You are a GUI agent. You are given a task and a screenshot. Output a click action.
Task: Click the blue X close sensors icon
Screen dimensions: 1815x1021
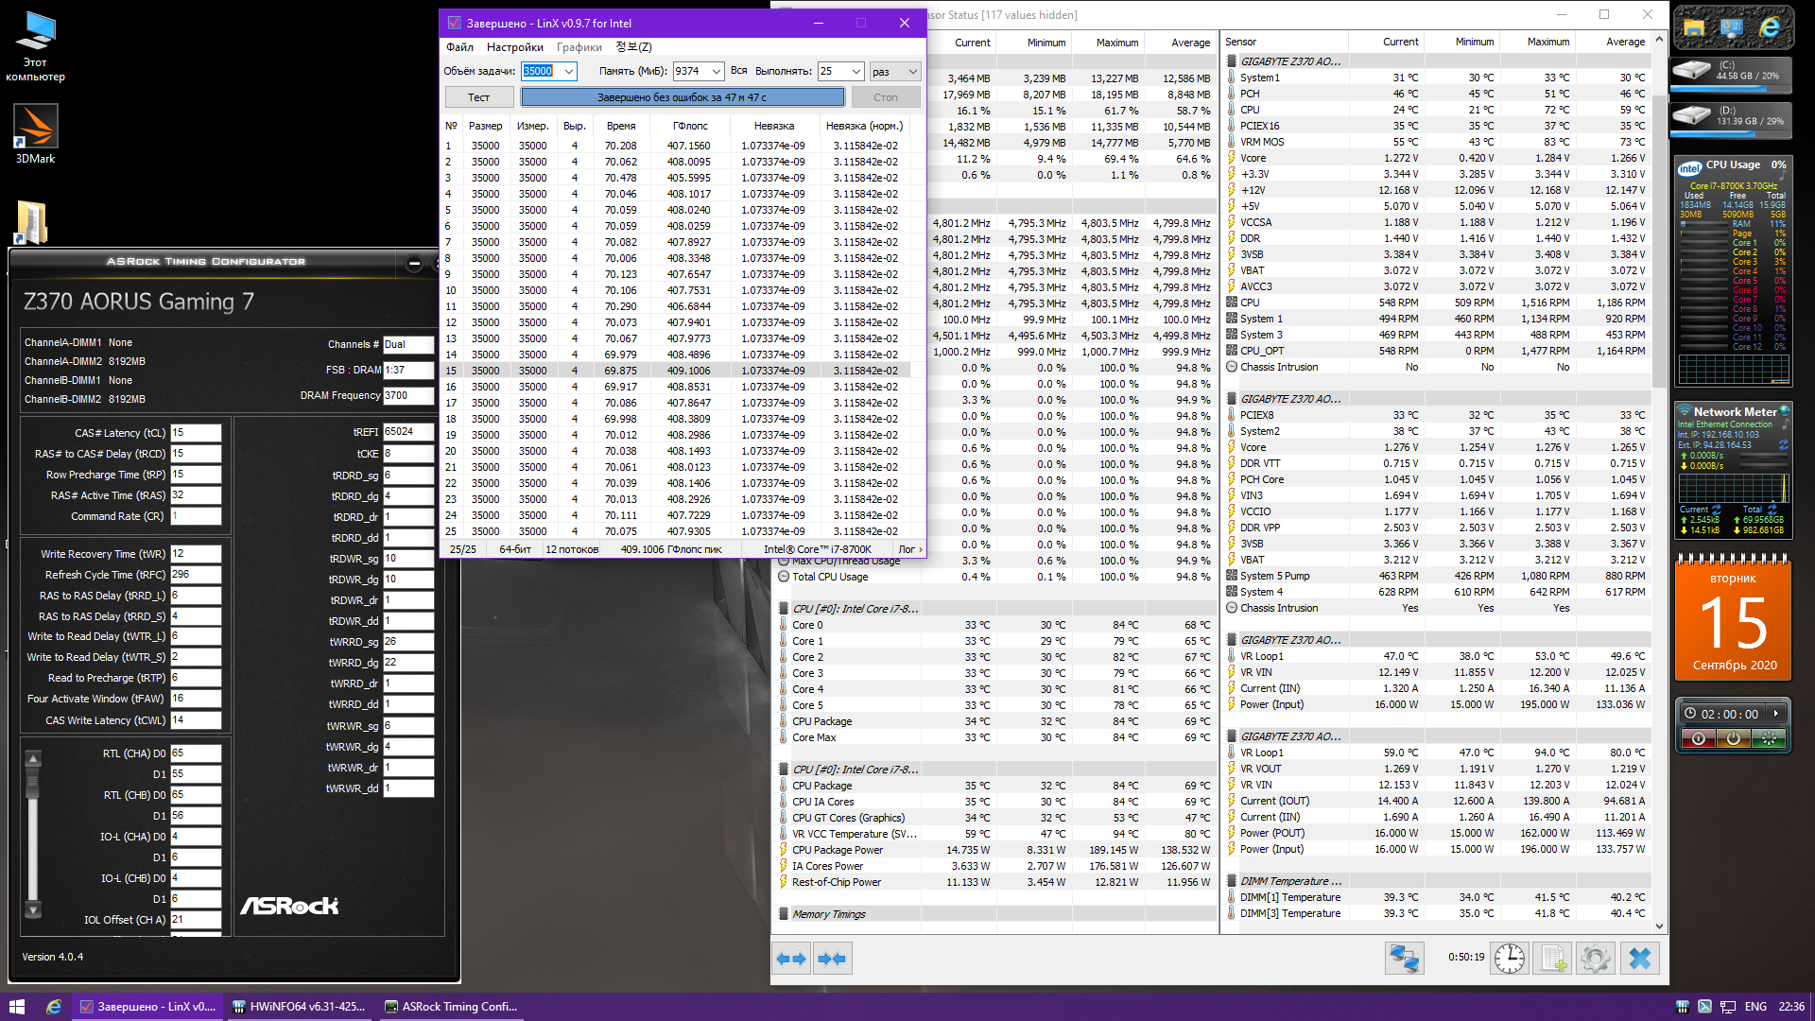(x=1640, y=959)
